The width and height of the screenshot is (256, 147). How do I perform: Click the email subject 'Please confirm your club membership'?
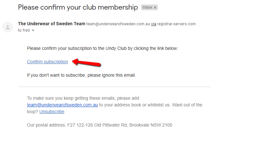pyautogui.click(x=78, y=7)
